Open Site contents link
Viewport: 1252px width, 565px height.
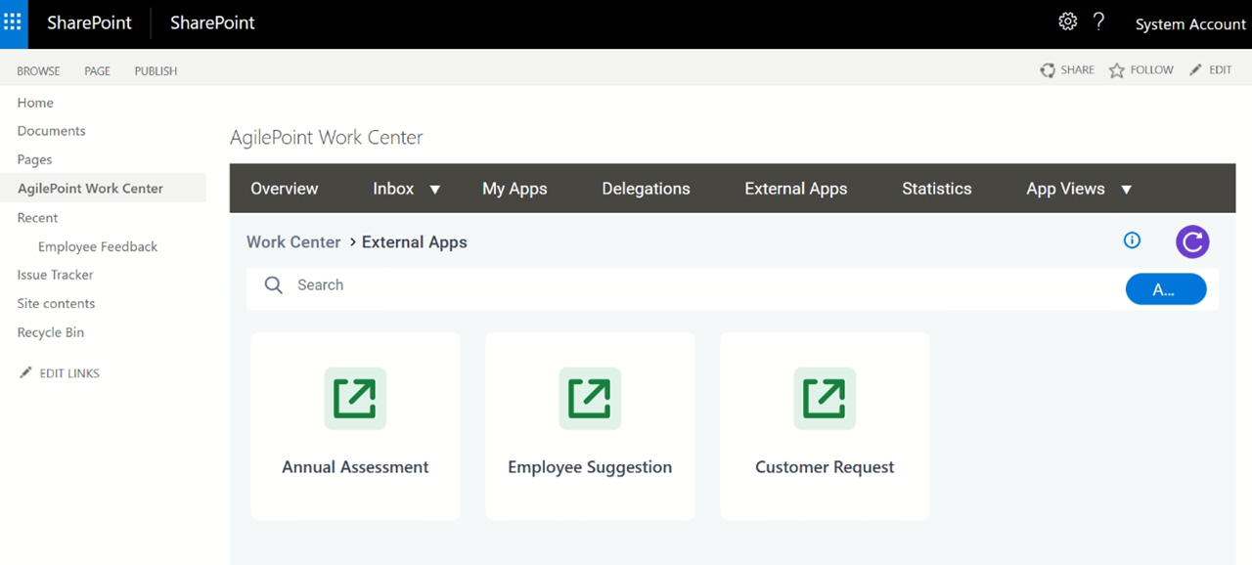[x=56, y=303]
